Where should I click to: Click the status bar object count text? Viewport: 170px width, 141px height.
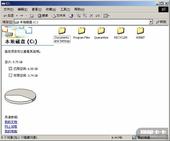pyautogui.click(x=19, y=138)
